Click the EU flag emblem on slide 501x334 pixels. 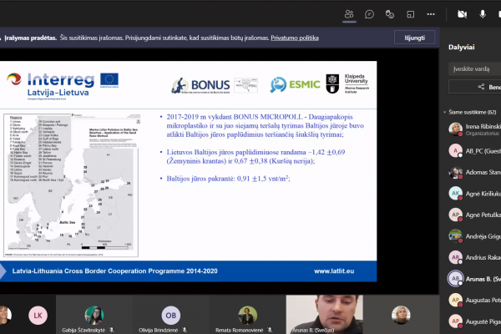point(109,80)
